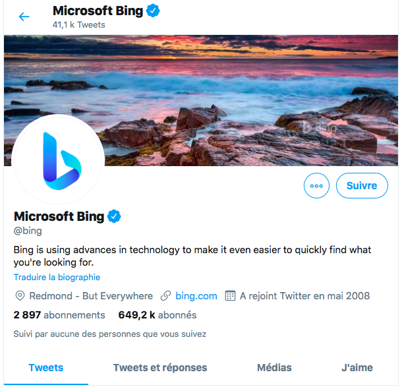Open the three-dots more options button
The image size is (400, 387).
coord(316,186)
